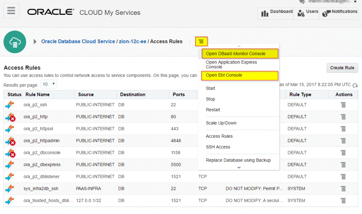Screen dimensions: 362x214
Task: Click the highlighted service hamburger menu icon
Action: click(x=201, y=41)
